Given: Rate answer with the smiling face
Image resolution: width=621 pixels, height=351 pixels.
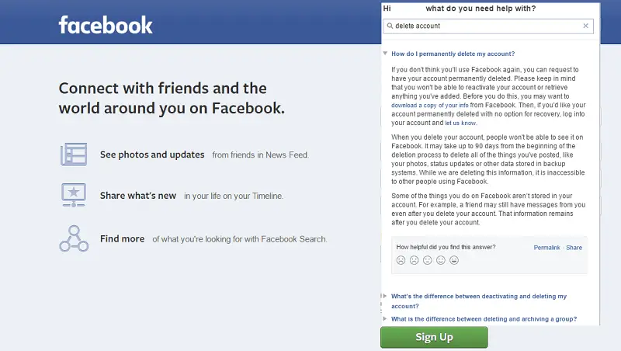Looking at the screenshot, I should click(x=441, y=260).
